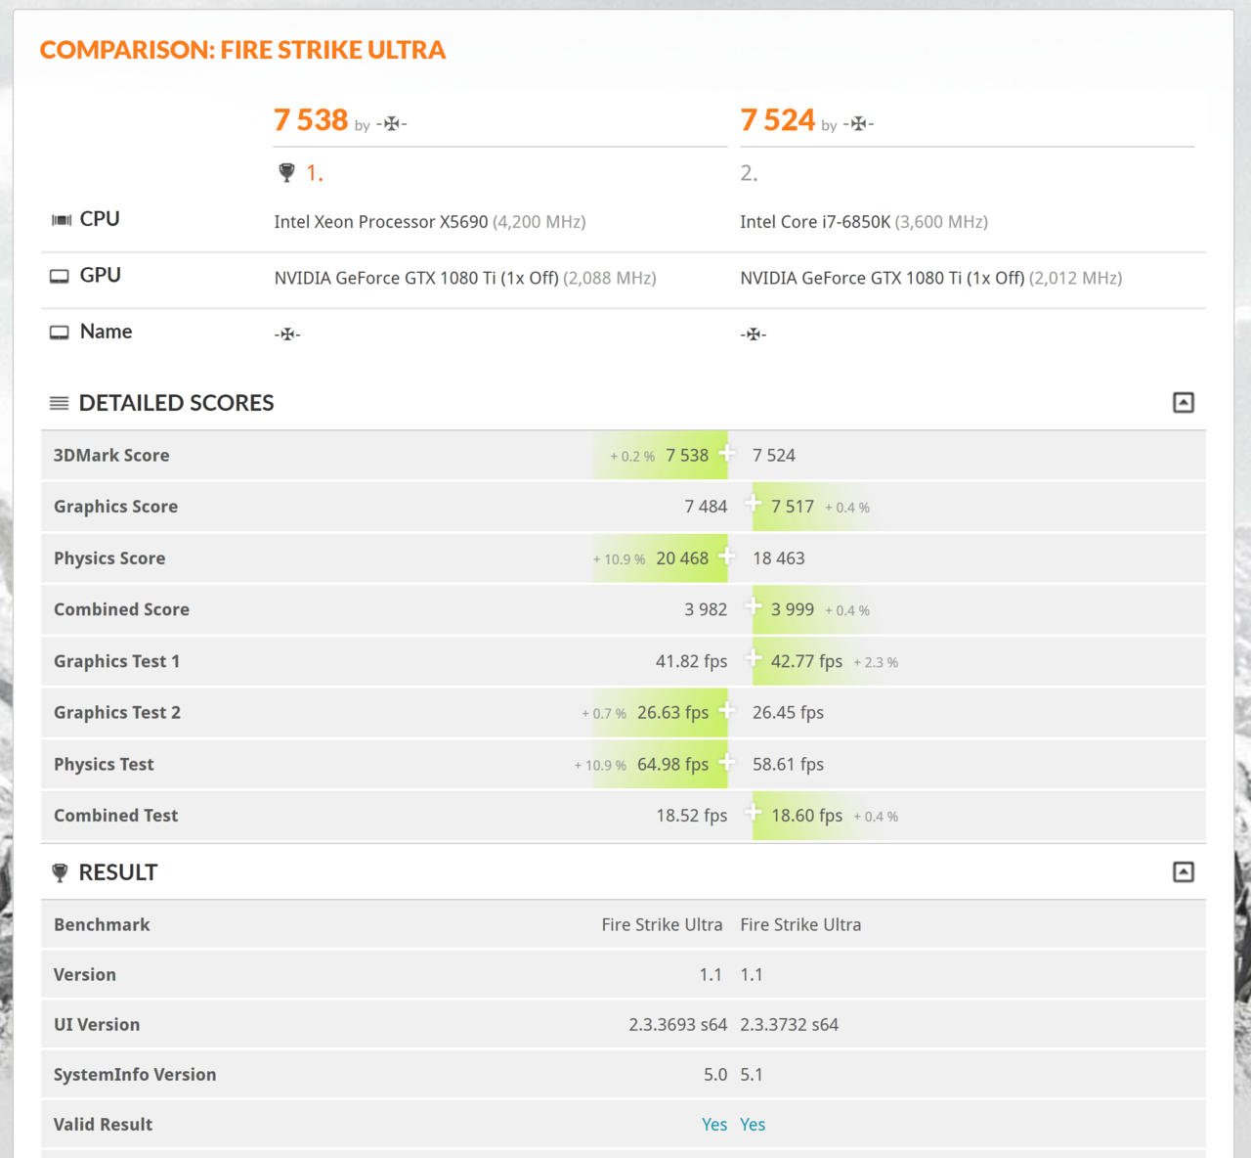Click the green Physics Score bar showing 20 468

(x=681, y=558)
